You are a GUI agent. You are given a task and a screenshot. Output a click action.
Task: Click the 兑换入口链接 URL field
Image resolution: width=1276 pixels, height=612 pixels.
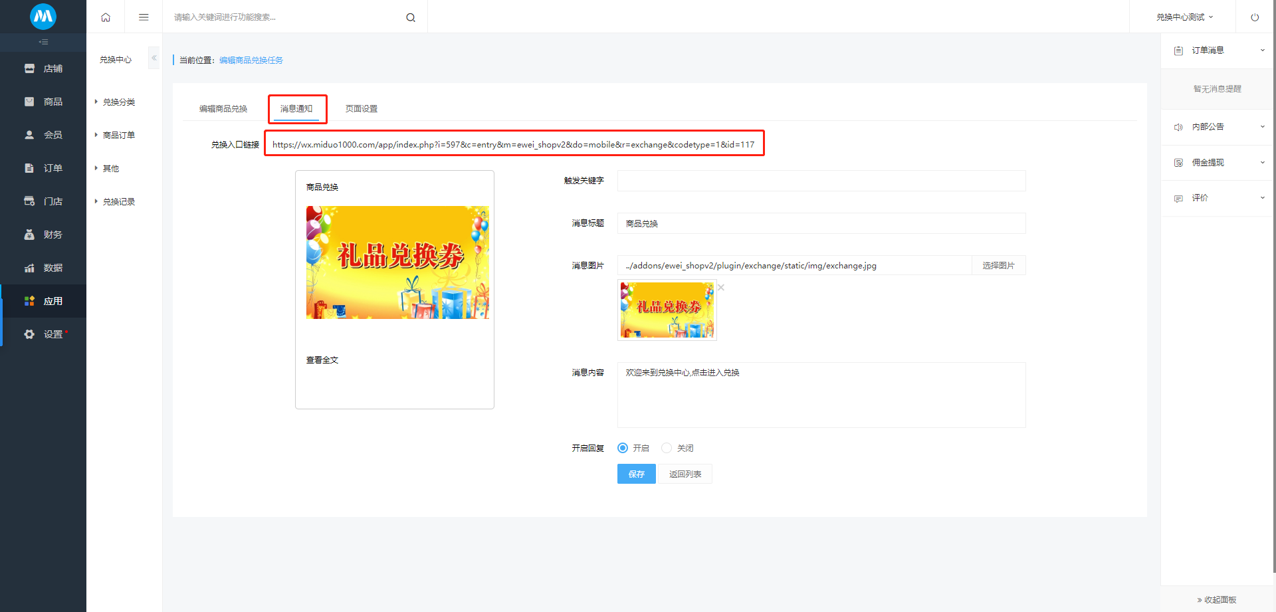[x=514, y=144]
